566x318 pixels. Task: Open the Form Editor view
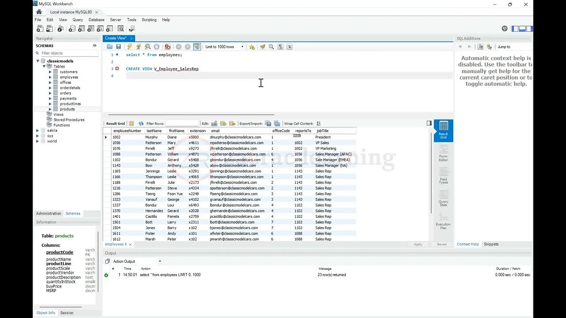click(444, 153)
